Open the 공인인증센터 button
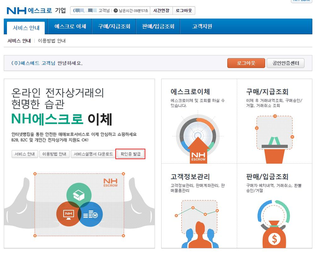 click(x=285, y=63)
